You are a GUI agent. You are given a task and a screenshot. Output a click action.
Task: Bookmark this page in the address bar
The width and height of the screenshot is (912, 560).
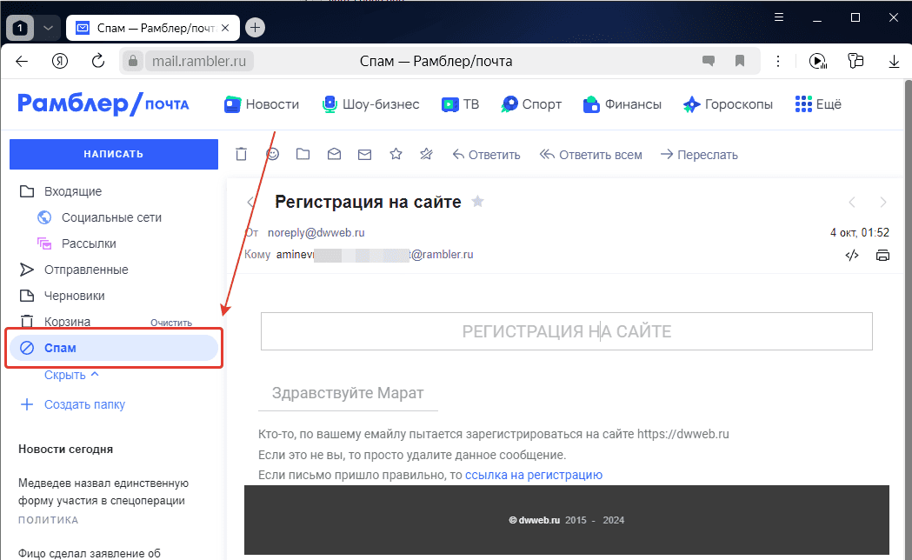pos(740,61)
